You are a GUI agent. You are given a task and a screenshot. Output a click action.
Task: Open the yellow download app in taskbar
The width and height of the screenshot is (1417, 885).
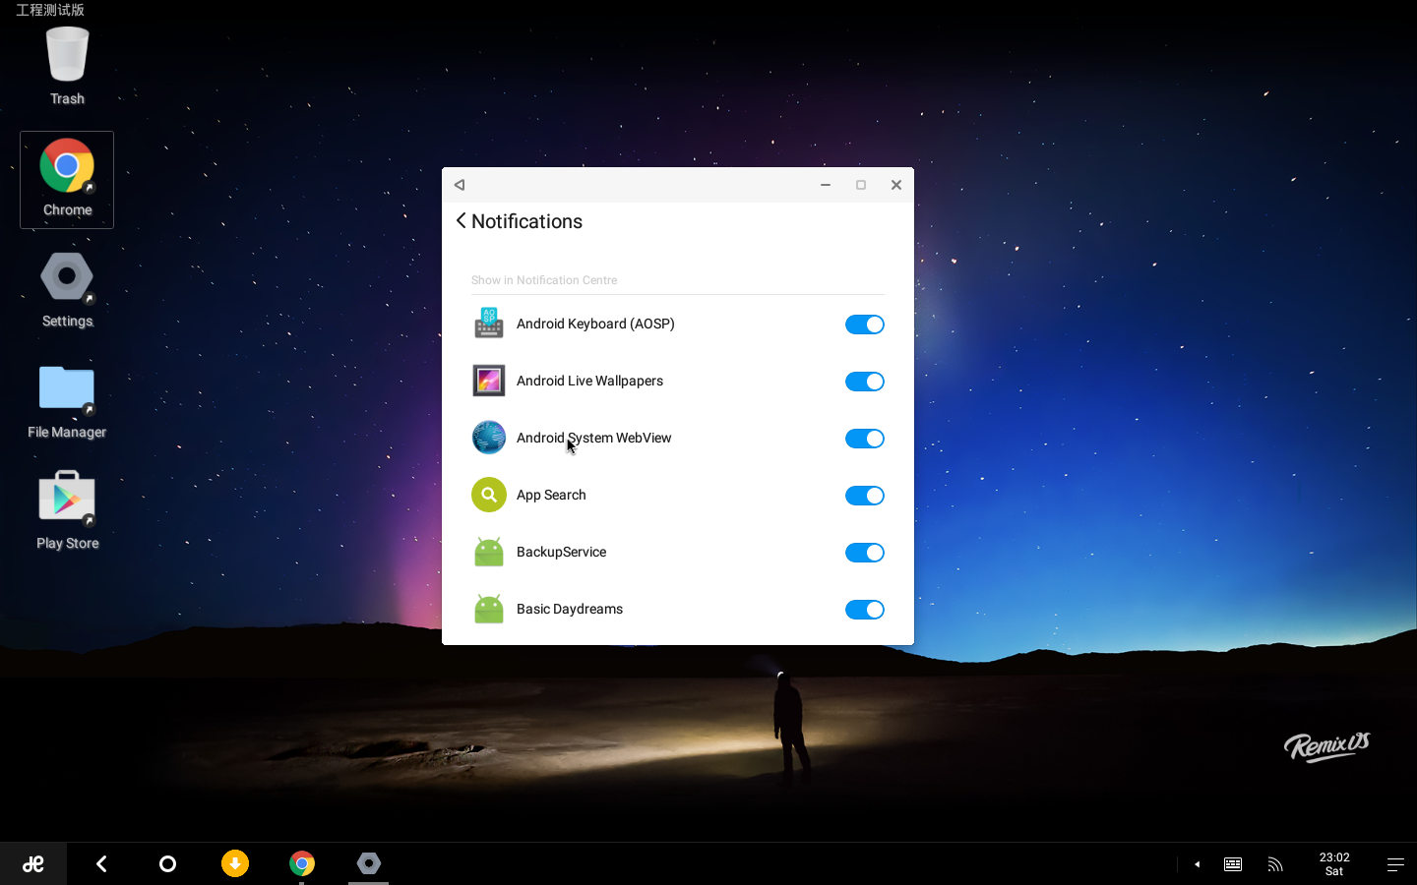(235, 863)
